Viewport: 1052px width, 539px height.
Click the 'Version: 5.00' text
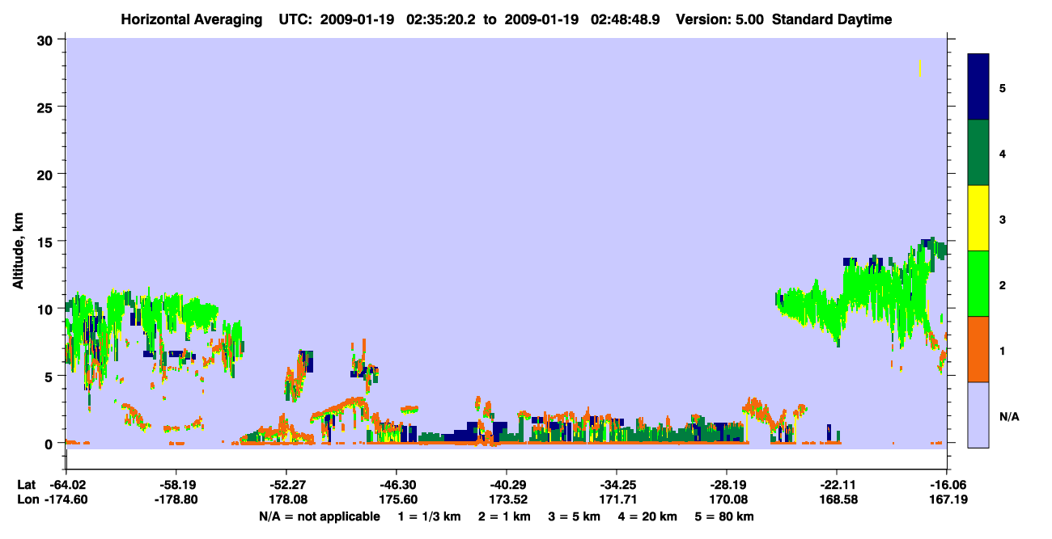[720, 19]
